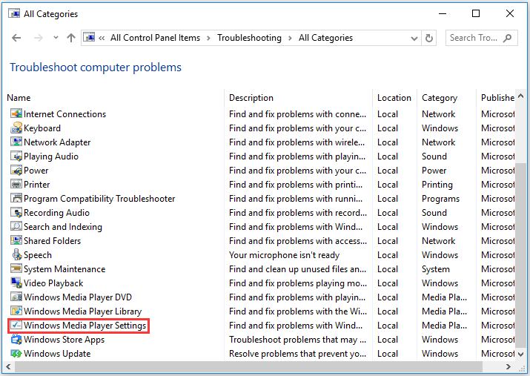Viewport: 530px width, 376px height.
Task: Go up one level with Up arrow
Action: click(71, 38)
